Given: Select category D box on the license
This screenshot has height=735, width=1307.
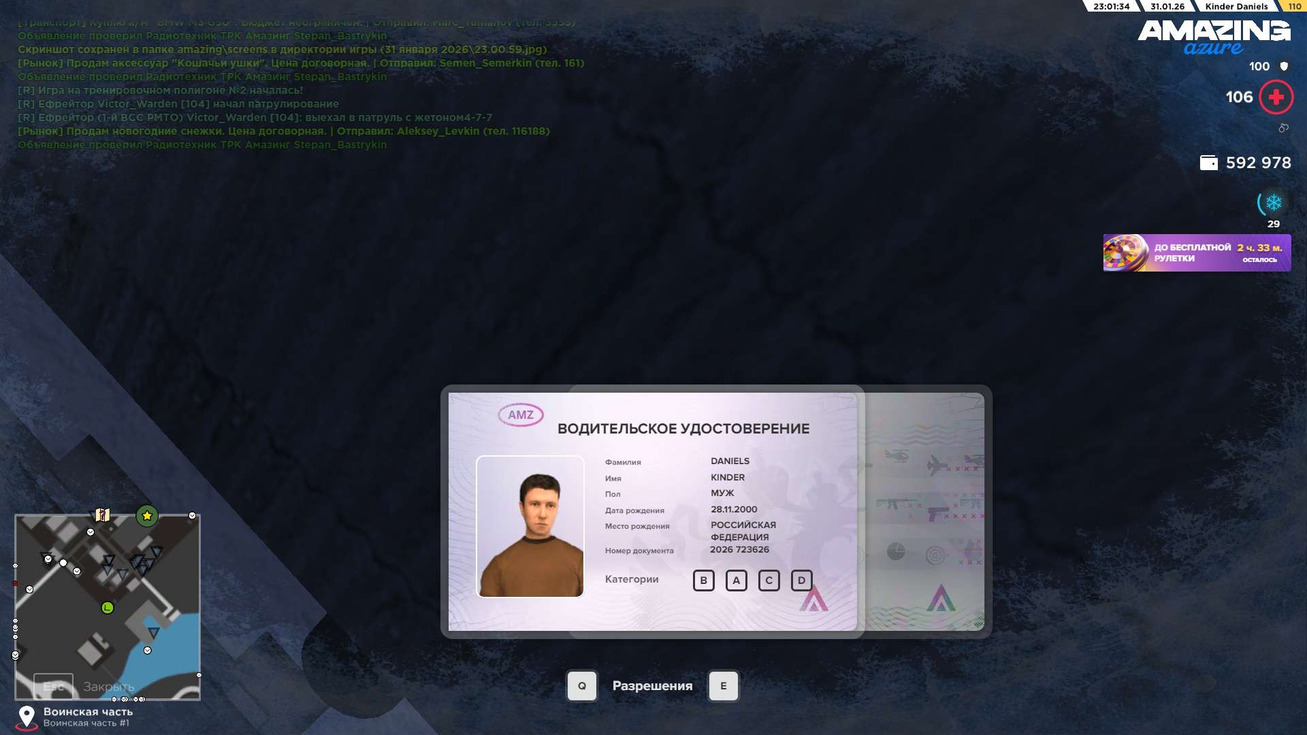Looking at the screenshot, I should 801,581.
